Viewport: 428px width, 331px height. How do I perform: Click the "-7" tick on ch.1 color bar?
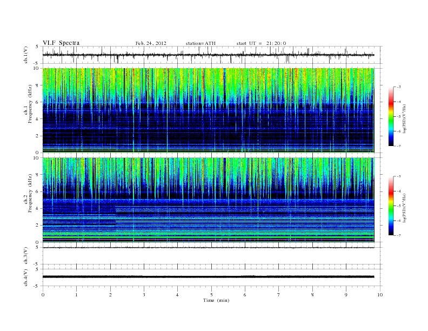click(x=399, y=146)
